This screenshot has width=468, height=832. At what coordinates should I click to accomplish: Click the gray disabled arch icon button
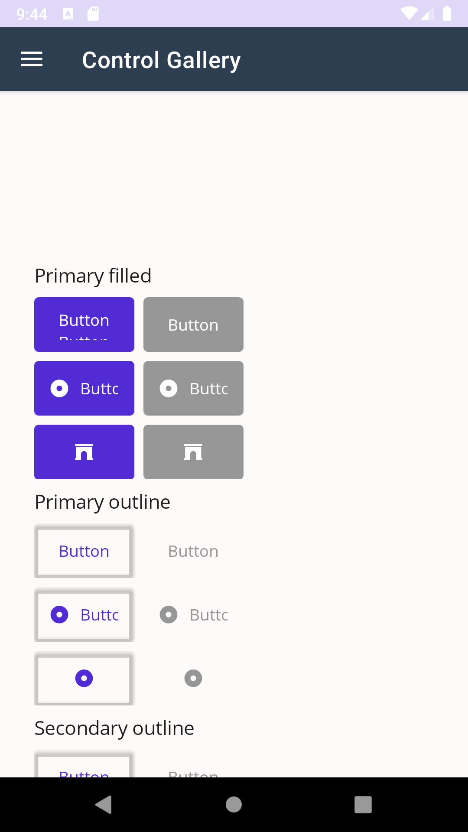(x=193, y=452)
